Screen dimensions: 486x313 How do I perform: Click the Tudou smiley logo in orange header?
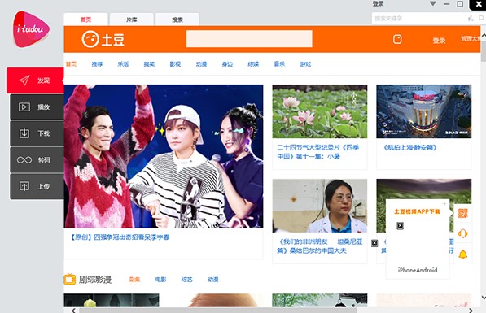pyautogui.click(x=103, y=39)
